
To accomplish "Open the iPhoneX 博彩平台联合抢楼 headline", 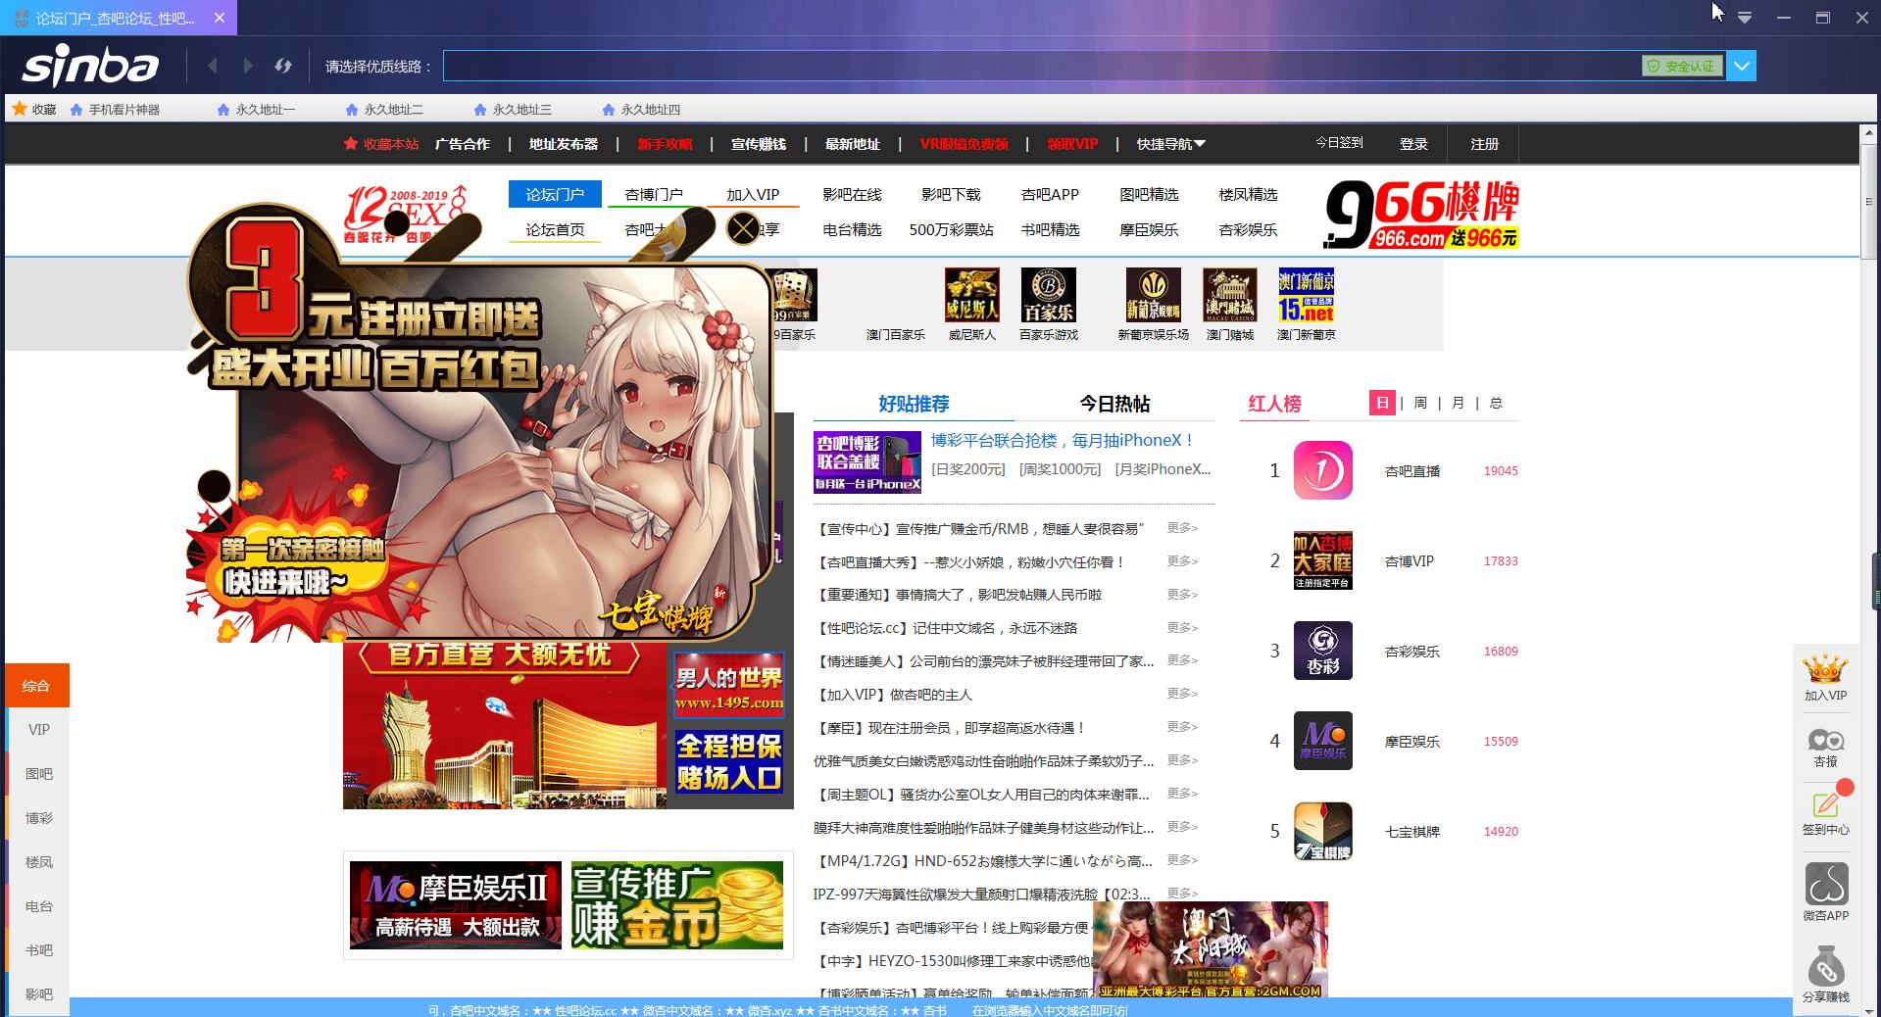I will click(1063, 441).
